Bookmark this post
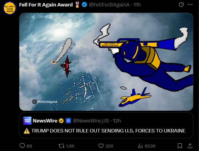 pos(180,146)
